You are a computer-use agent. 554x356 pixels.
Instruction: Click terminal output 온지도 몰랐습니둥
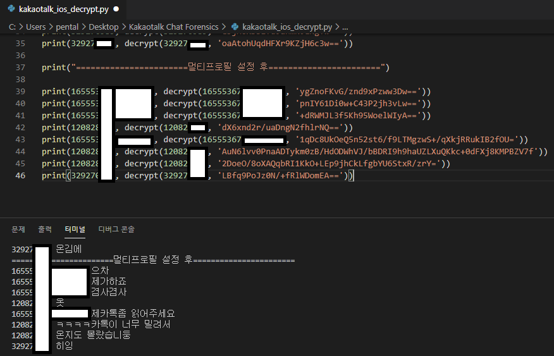93,335
